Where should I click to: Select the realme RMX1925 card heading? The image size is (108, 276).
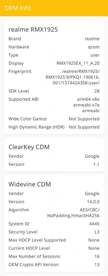click(x=33, y=30)
